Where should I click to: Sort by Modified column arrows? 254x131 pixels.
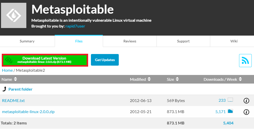149,79
